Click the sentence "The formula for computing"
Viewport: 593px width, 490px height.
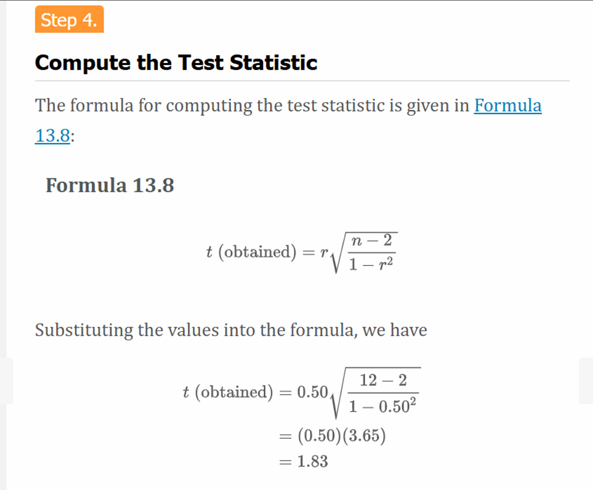click(253, 106)
